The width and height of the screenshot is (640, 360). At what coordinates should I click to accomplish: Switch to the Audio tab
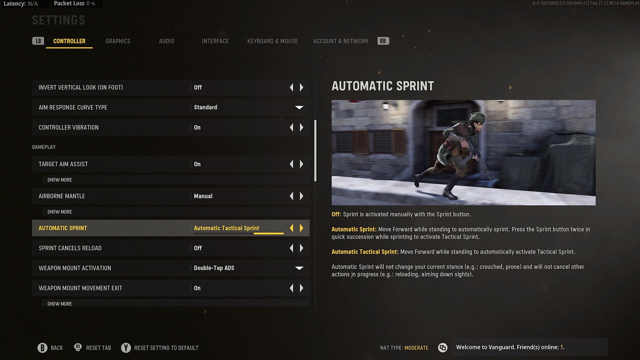(167, 41)
